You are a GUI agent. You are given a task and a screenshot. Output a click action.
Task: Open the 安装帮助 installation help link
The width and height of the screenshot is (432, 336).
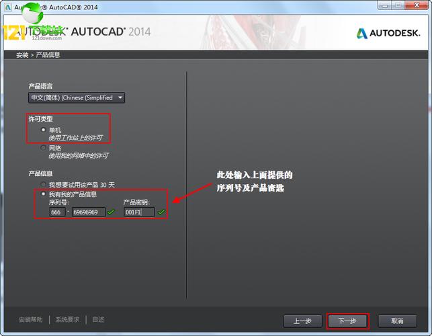click(31, 320)
